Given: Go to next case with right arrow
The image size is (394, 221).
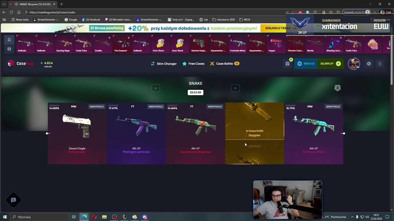Looking at the screenshot, I should point(235,88).
